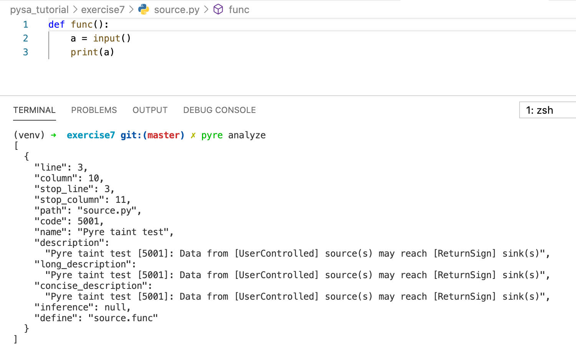Viewport: 576px width, 345px height.
Task: Click the Python file icon in breadcrumb
Action: point(144,9)
